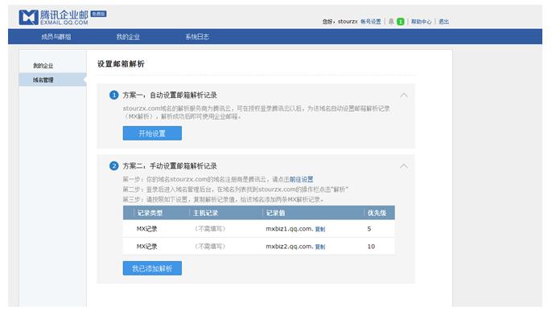The width and height of the screenshot is (552, 318).
Task: Select 域名管理 in the left sidebar
Action: pos(53,79)
